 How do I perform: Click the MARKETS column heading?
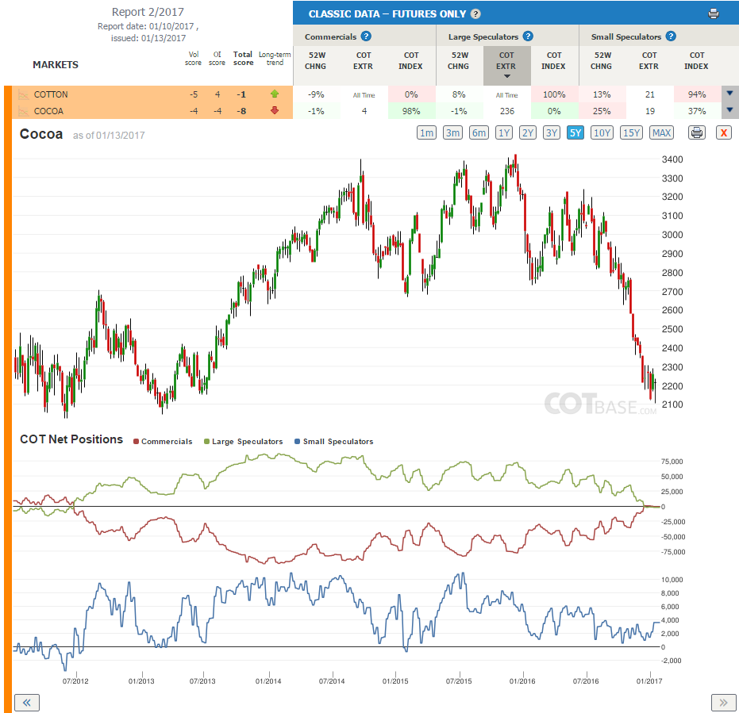[x=56, y=65]
